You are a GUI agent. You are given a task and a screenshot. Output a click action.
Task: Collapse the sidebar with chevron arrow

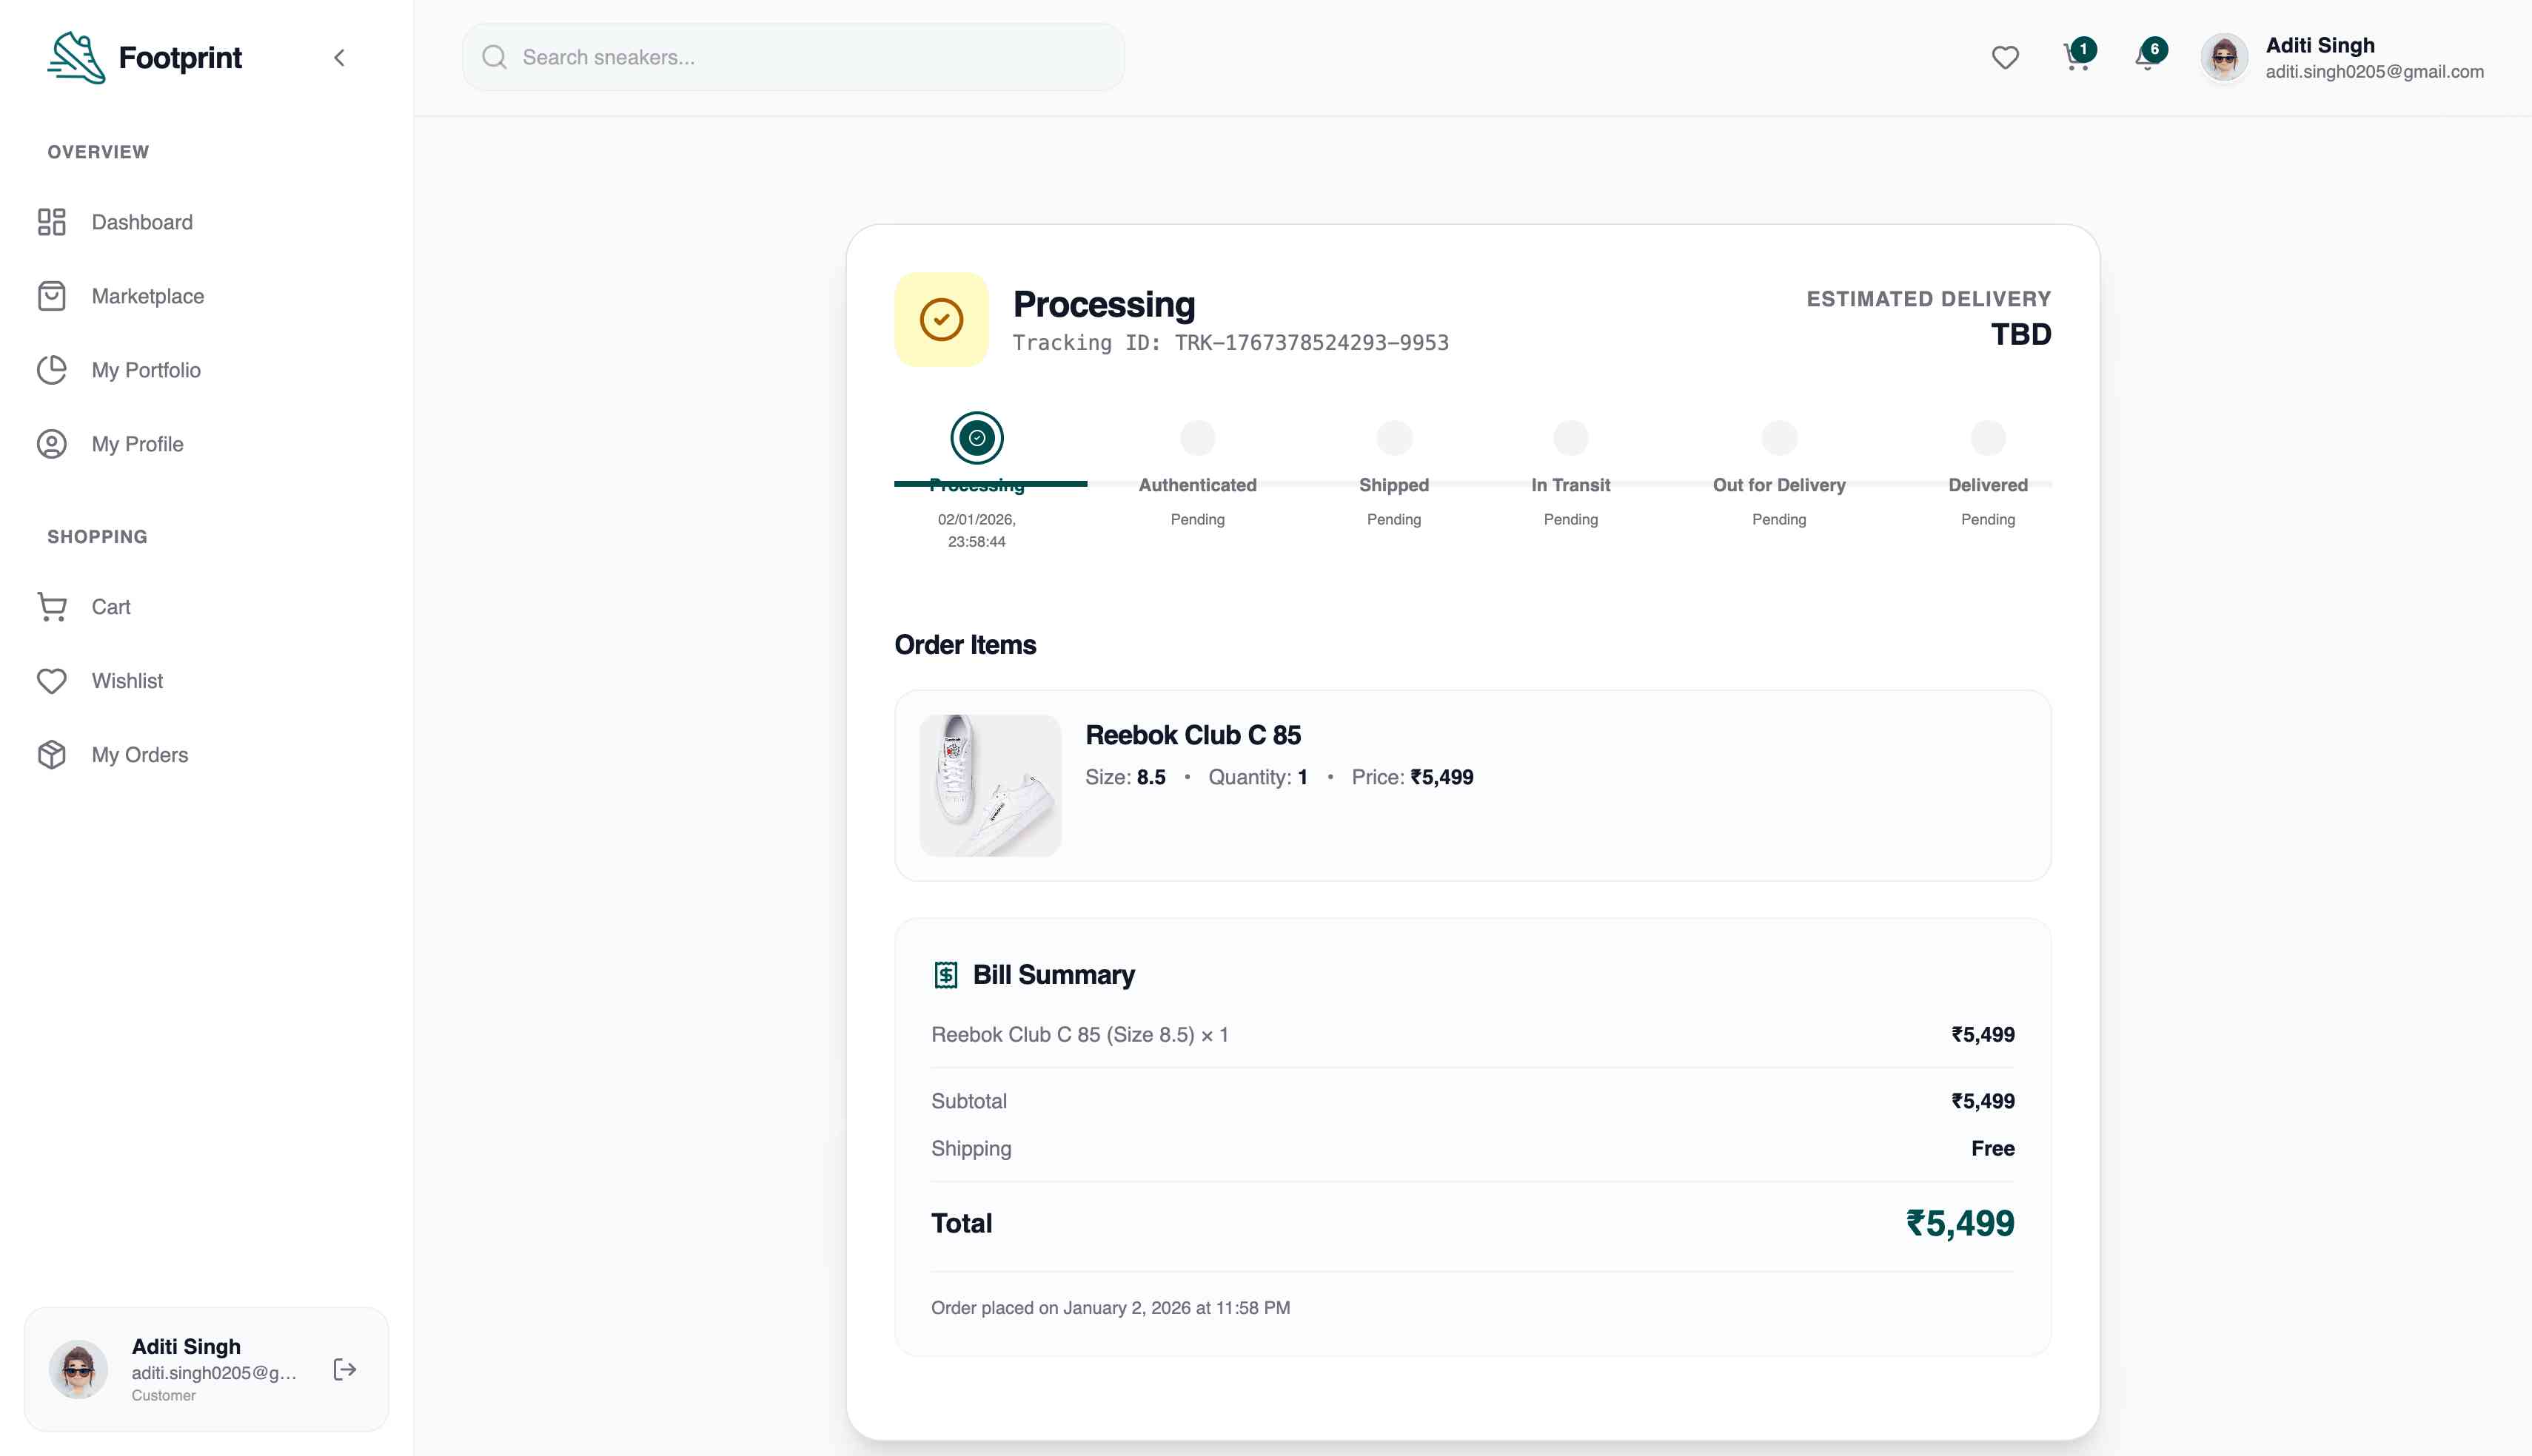(x=339, y=58)
